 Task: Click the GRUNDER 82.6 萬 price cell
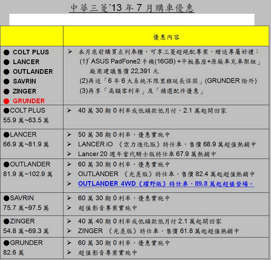tap(32, 248)
